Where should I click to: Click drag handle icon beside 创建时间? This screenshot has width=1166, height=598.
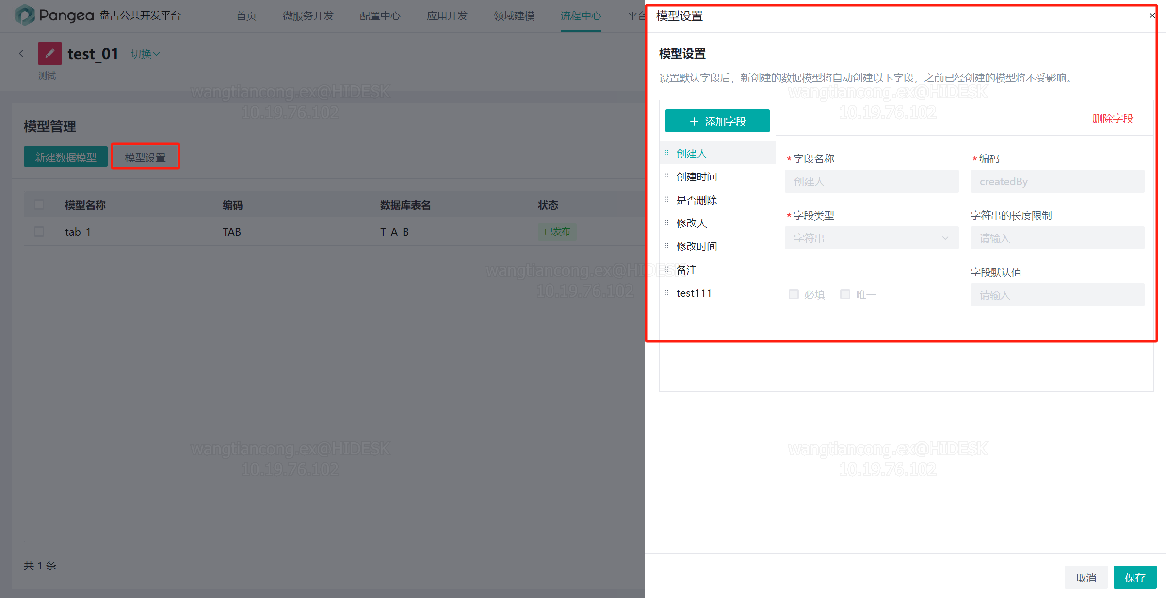(666, 176)
